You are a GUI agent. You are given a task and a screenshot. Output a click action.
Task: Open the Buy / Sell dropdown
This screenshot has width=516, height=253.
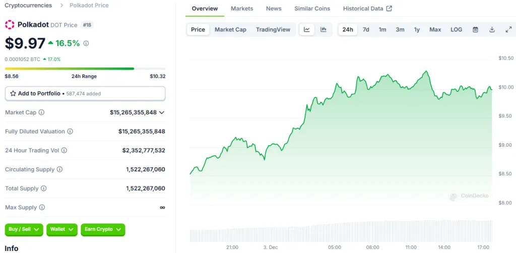pyautogui.click(x=24, y=229)
